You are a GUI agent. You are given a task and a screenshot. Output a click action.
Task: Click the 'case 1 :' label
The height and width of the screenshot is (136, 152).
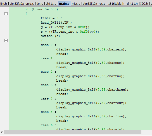[x=48, y=58]
